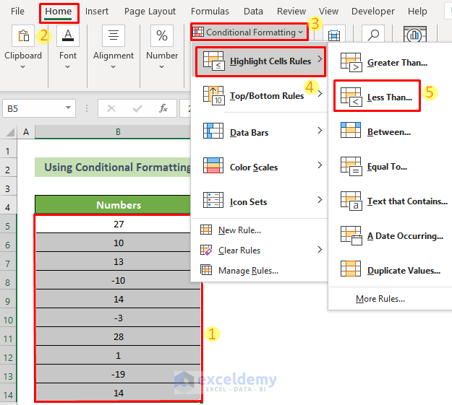Open the Conditional Formatting dropdown
452x405 pixels.
click(x=250, y=32)
